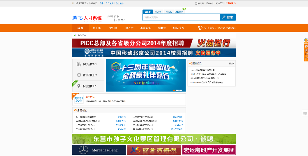The width and height of the screenshot is (308, 156).
Task: Click the chat bubble feedback icon at right edge
Action: click(x=305, y=113)
